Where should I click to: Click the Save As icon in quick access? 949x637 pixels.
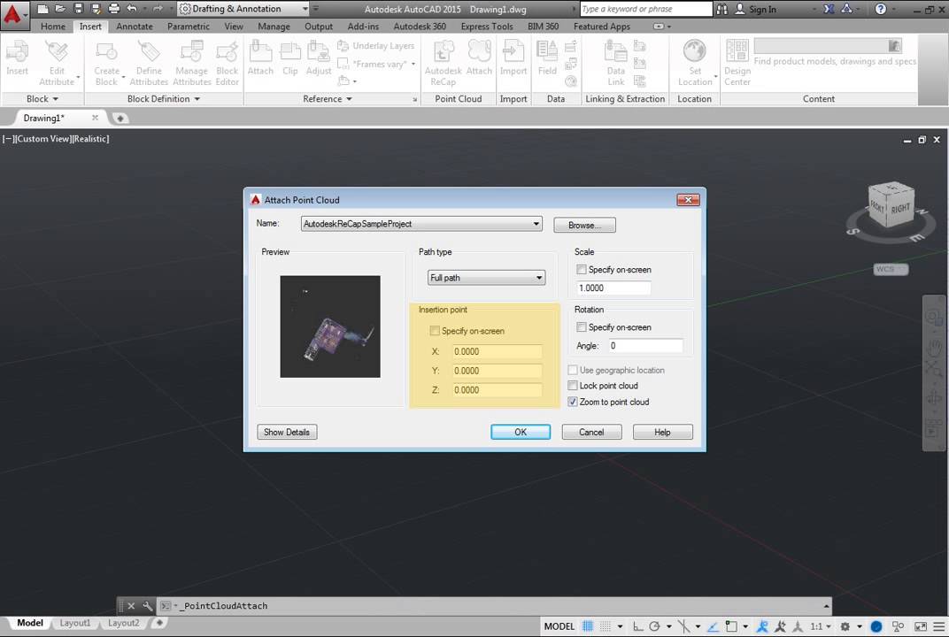pyautogui.click(x=96, y=9)
